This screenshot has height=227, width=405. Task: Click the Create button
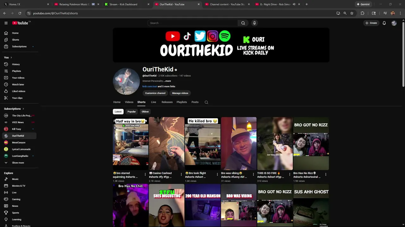click(x=371, y=23)
